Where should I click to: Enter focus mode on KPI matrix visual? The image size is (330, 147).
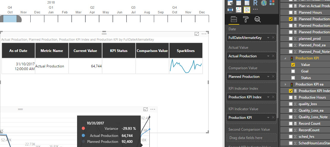tap(197, 34)
